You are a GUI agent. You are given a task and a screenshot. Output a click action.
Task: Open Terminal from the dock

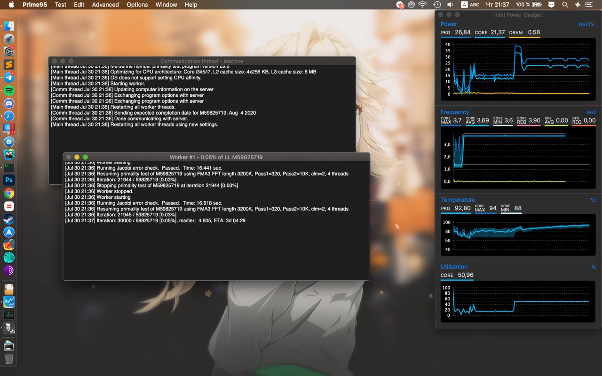[9, 167]
